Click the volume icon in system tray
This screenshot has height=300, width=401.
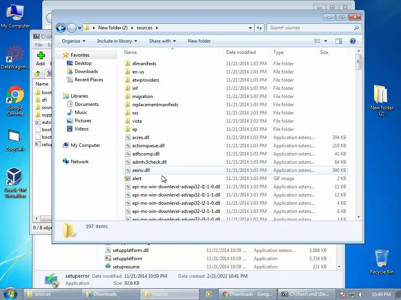(361, 295)
